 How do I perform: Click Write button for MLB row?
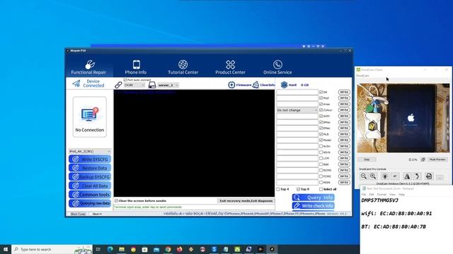coord(344,134)
